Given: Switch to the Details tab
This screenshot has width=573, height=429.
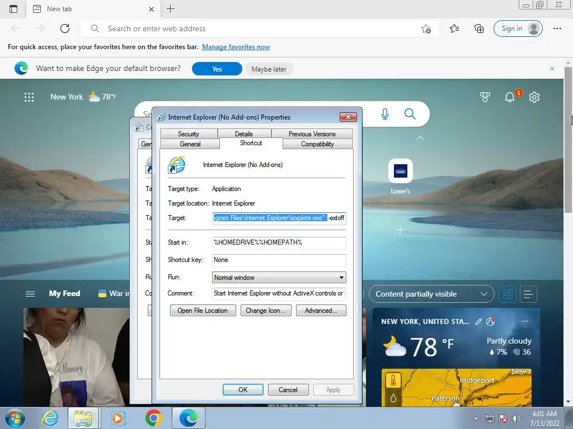Looking at the screenshot, I should pos(244,134).
